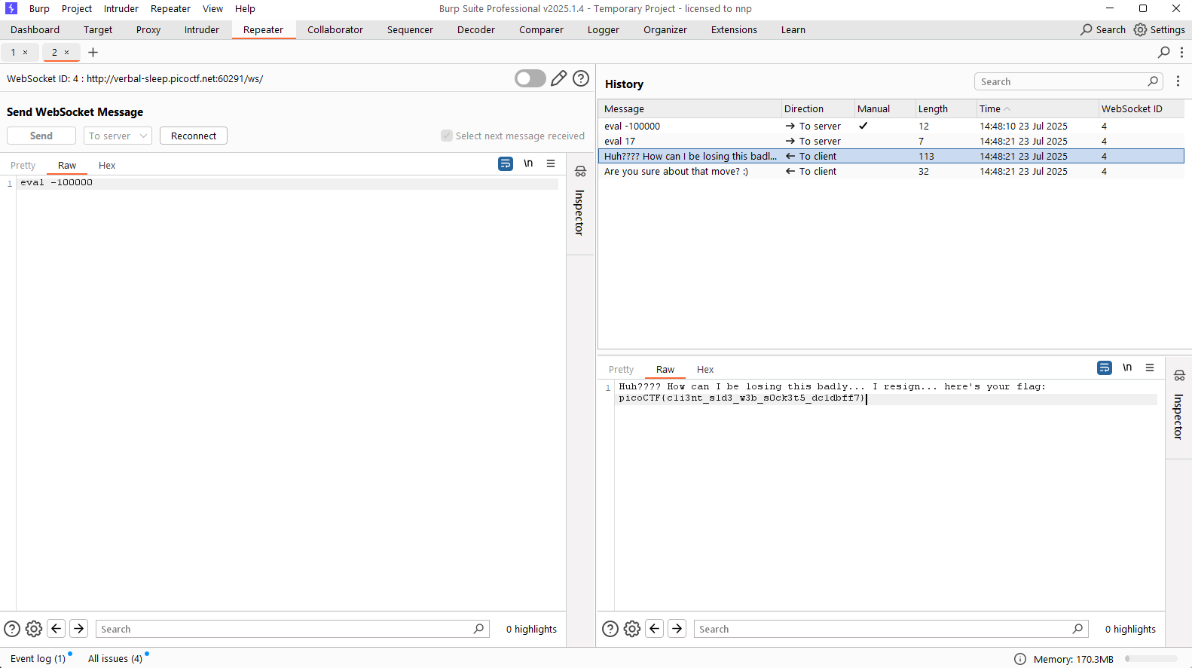Focus the History search field
Screen dimensions: 1192x668
1068,81
